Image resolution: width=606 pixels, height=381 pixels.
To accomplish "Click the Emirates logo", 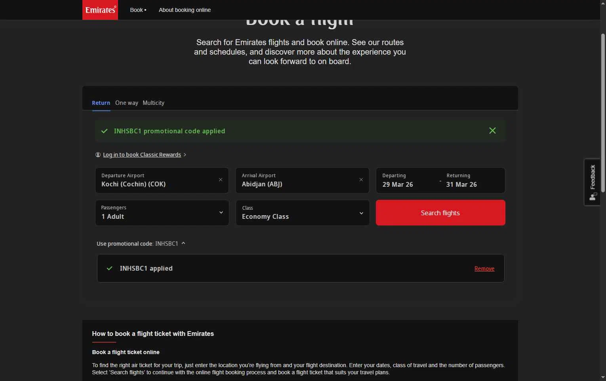I will point(100,10).
